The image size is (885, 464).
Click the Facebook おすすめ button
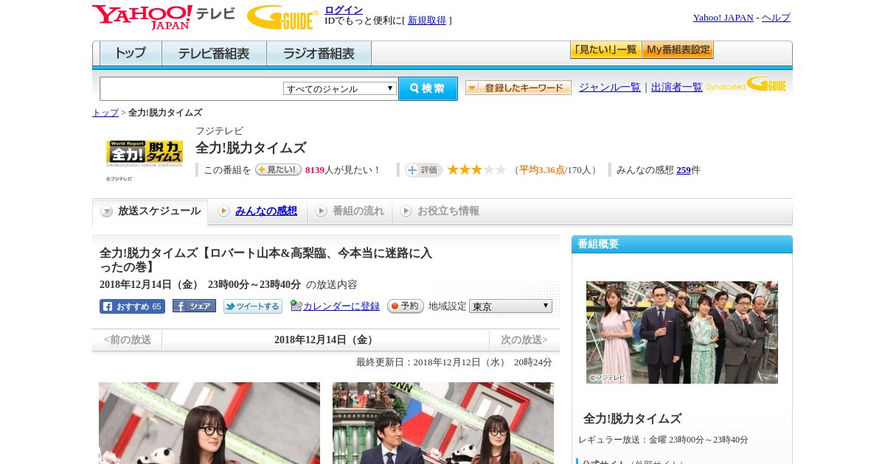[x=132, y=306]
